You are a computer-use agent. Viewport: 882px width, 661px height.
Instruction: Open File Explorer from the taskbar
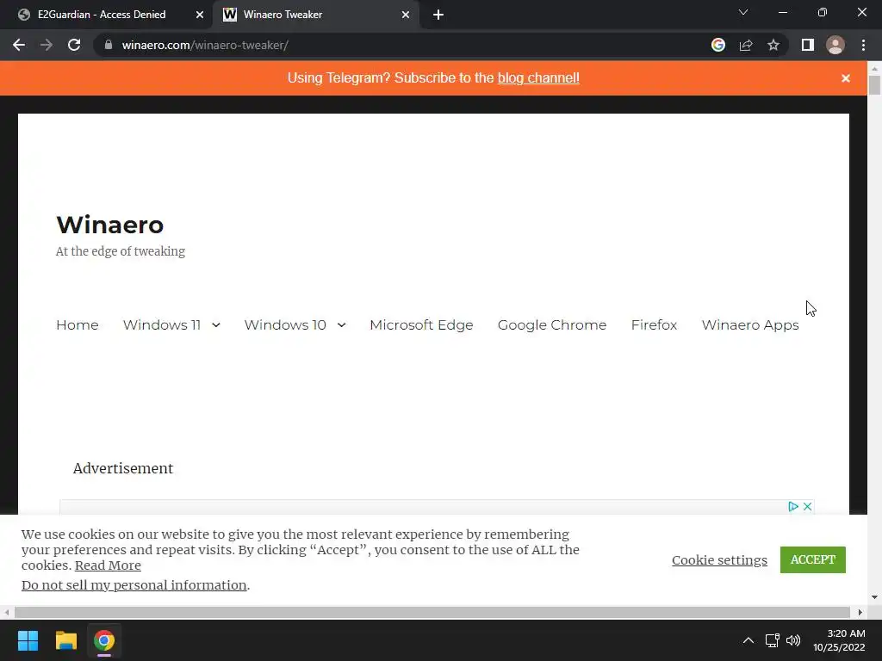(65, 640)
